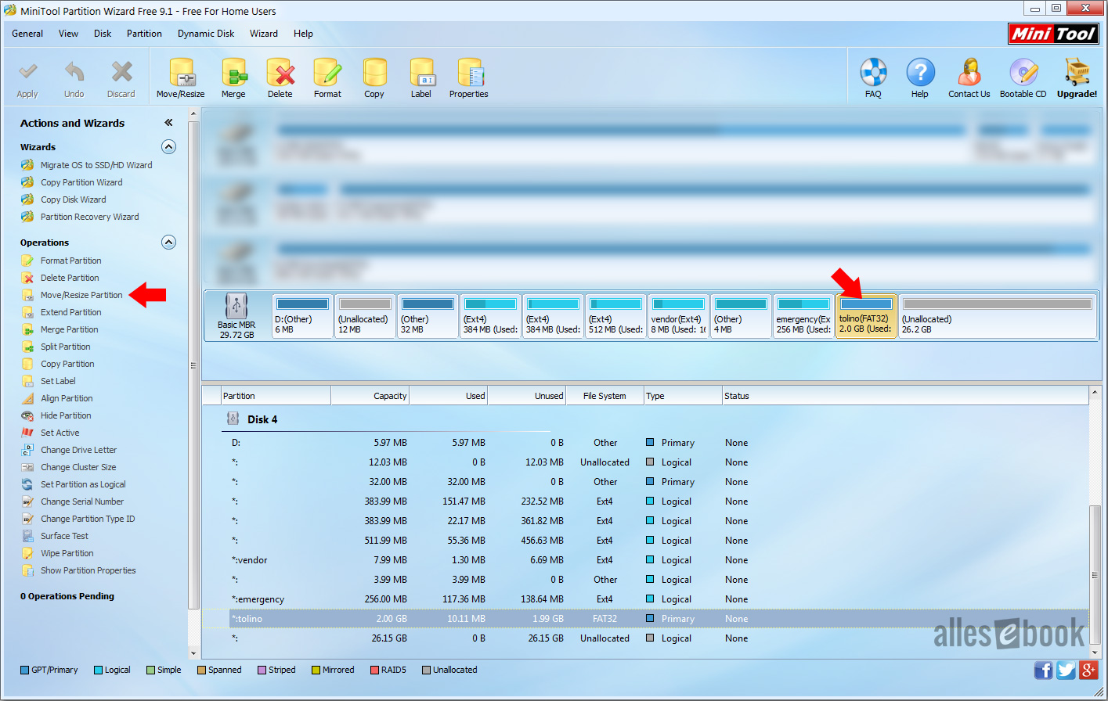Screen dimensions: 1108x701
Task: Select the 26.2 GB Unallocated block
Action: coord(998,316)
